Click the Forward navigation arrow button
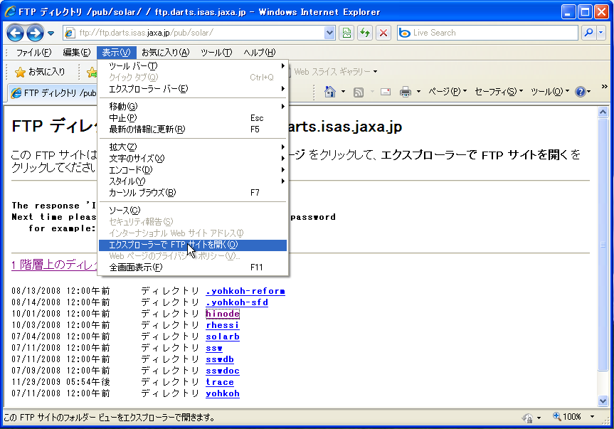 pos(34,33)
